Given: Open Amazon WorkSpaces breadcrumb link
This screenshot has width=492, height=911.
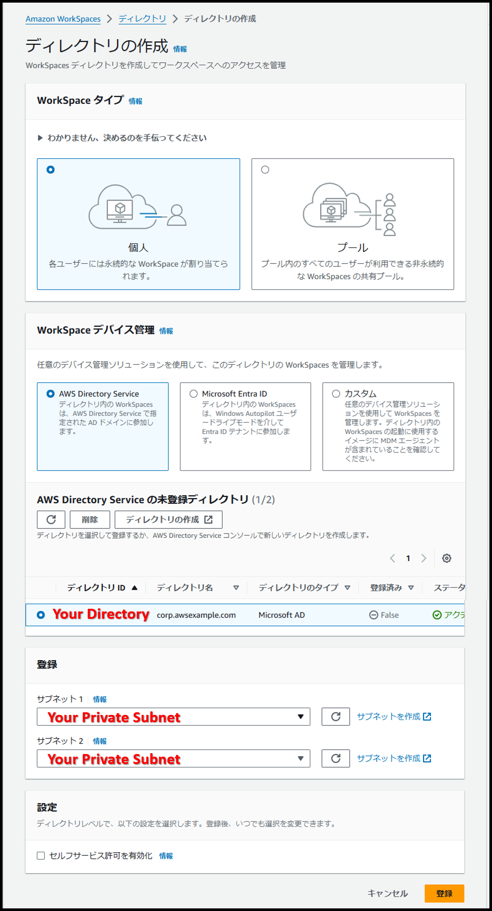Looking at the screenshot, I should tap(63, 19).
